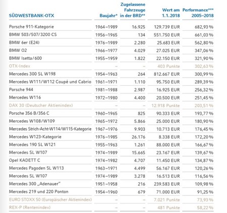The image size is (227, 213).
Task: Select the EURO STOXX 50 row label
Action: 50,199
